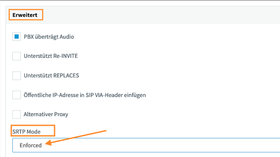Screen dimensions: 280x157
Task: Check Öffentliche IP-Adresse in SIP VIA-Header box
Action: (17, 95)
